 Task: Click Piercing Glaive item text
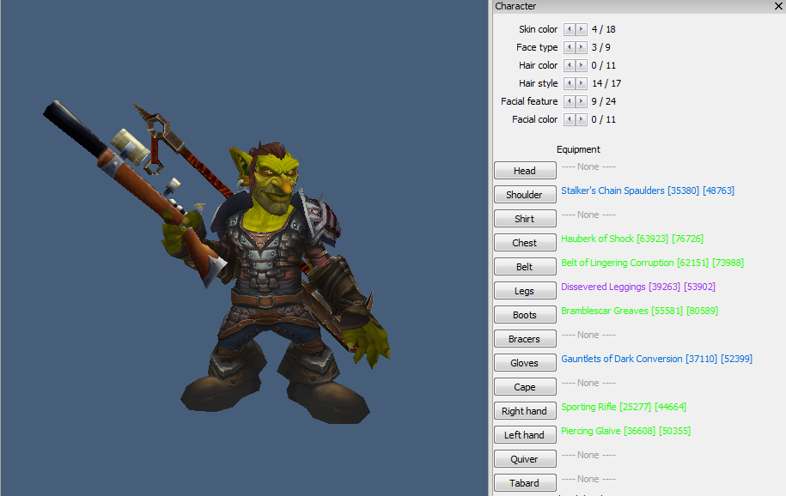(625, 431)
